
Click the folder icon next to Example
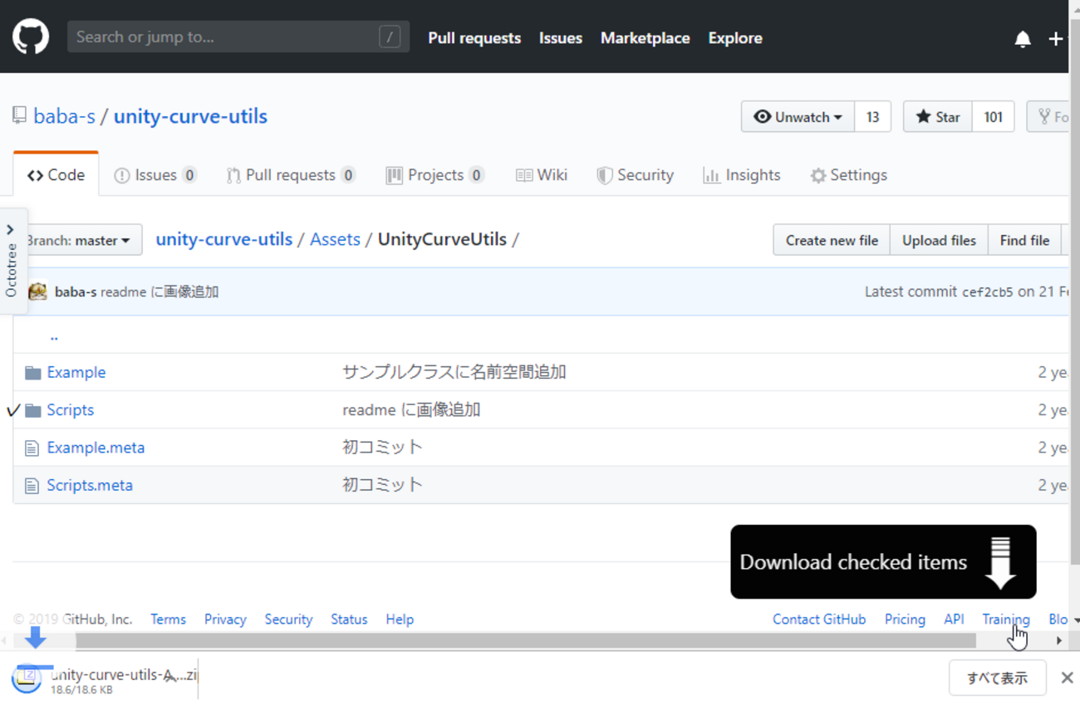tap(33, 371)
